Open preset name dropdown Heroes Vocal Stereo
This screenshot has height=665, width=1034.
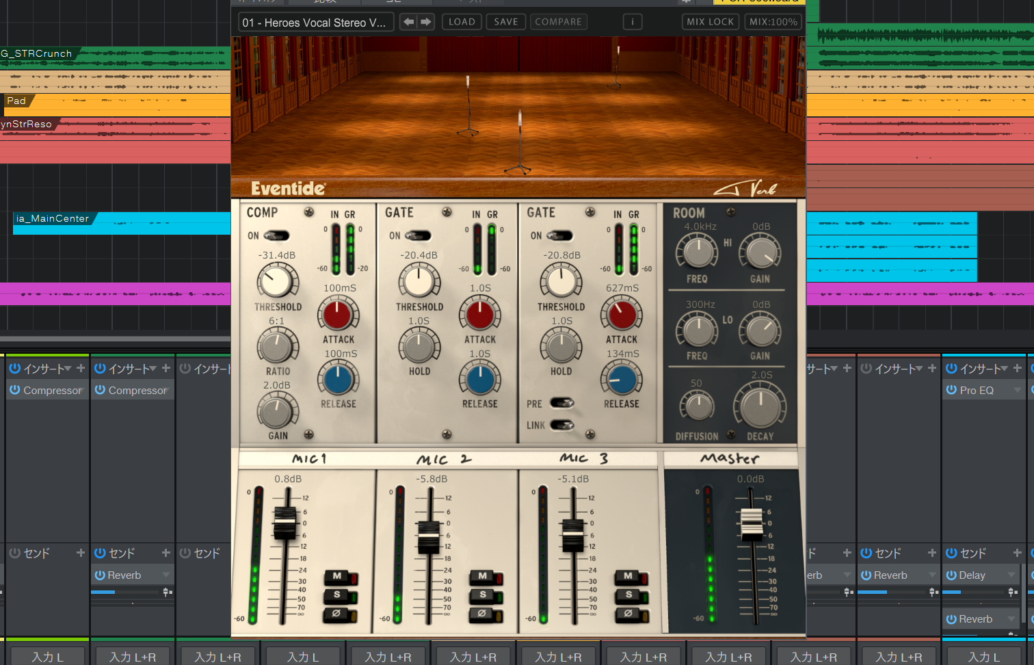click(x=315, y=23)
